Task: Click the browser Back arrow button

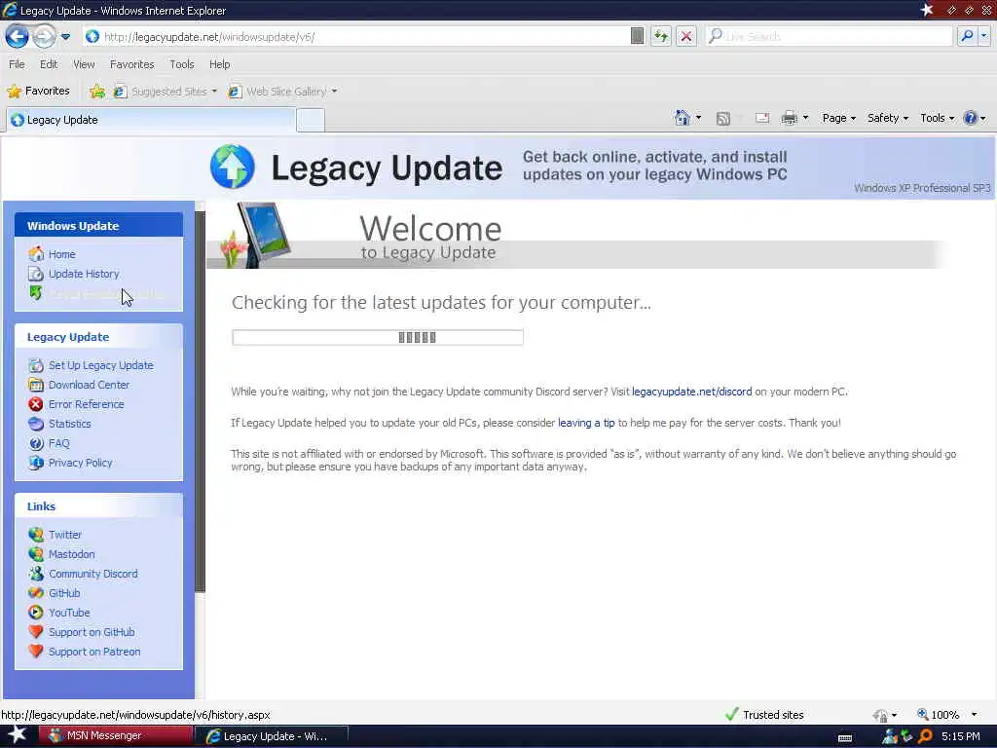Action: click(x=18, y=36)
